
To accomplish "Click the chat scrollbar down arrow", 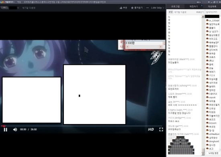I will point(203,154).
